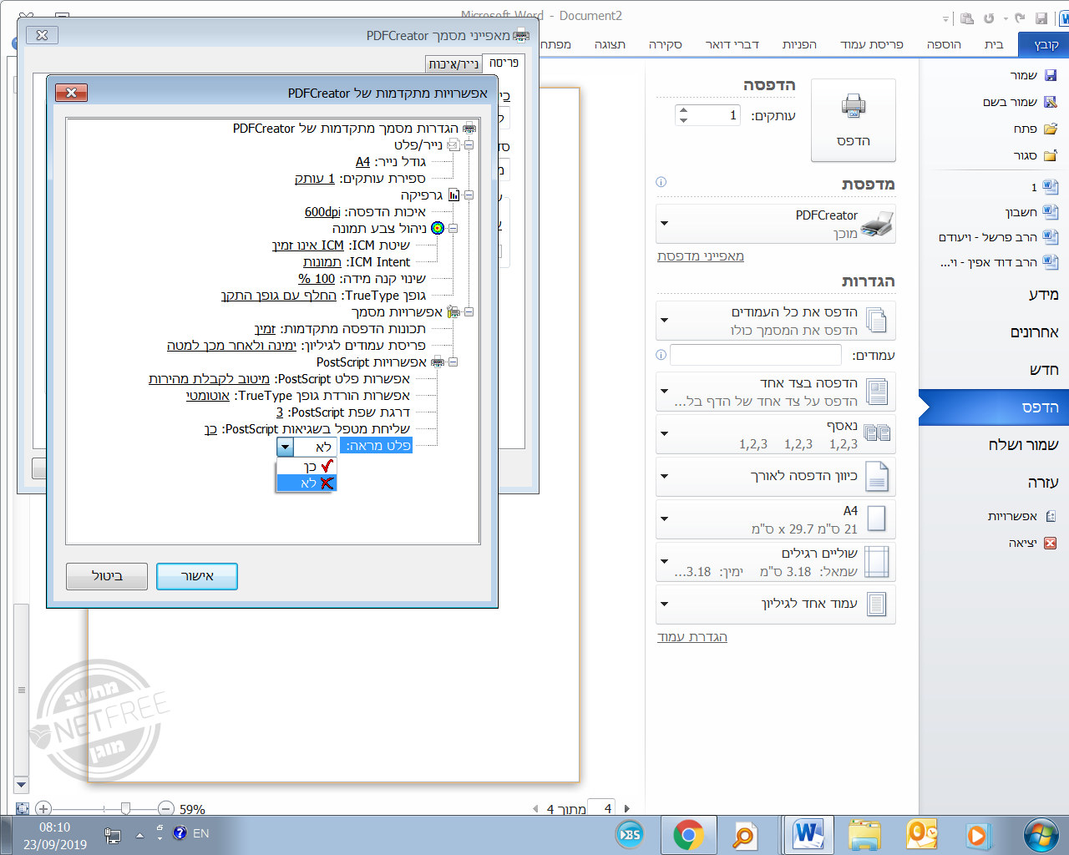The image size is (1069, 855).
Task: Click the envelope icon beside נייר/פלט
Action: [x=453, y=145]
